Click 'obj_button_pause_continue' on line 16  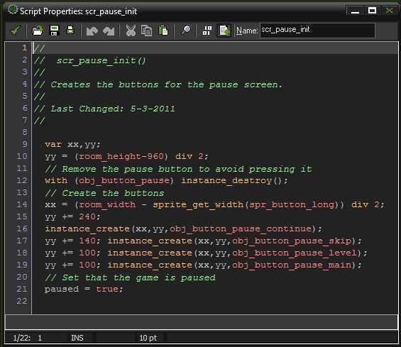241,229
